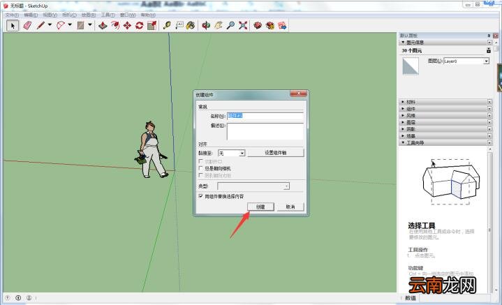Open the 帮助 (Help) menu
The height and width of the screenshot is (305, 502).
click(x=148, y=15)
